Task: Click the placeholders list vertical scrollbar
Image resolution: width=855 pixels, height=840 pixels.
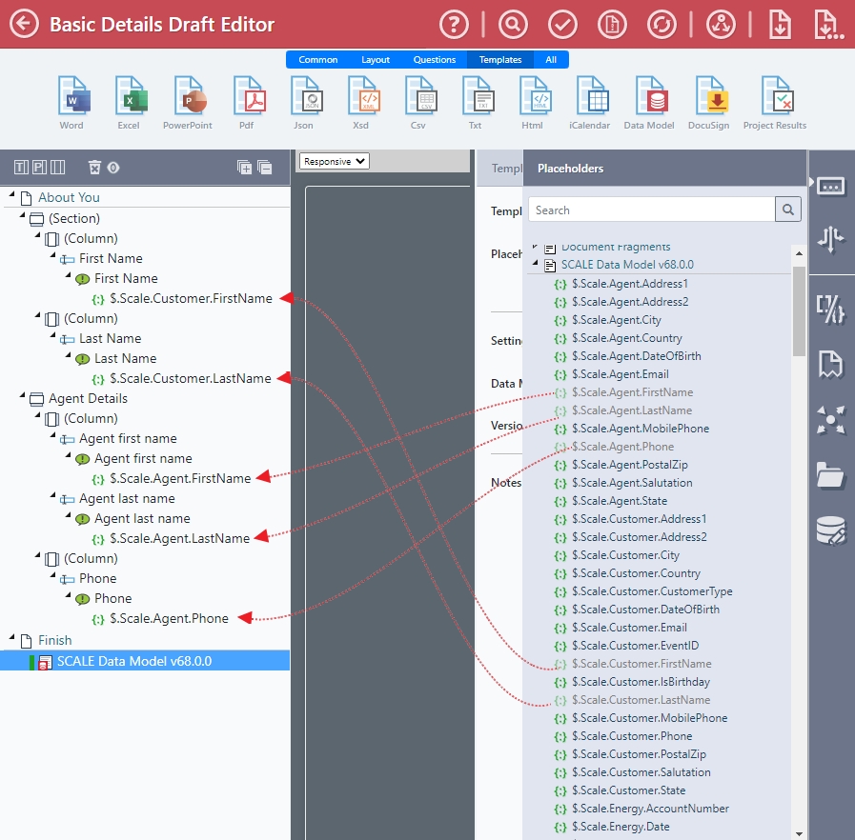Action: [799, 310]
